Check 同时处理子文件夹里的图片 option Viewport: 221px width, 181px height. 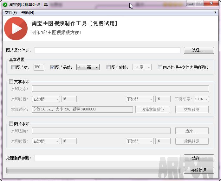(160, 67)
